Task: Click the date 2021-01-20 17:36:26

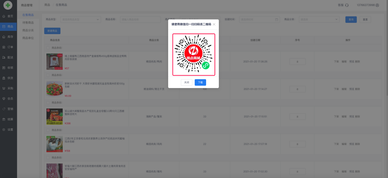Action: point(255,61)
